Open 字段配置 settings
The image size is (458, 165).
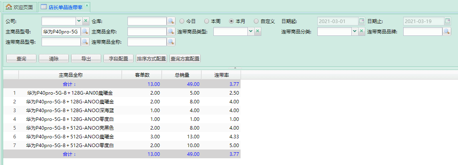click(118, 58)
